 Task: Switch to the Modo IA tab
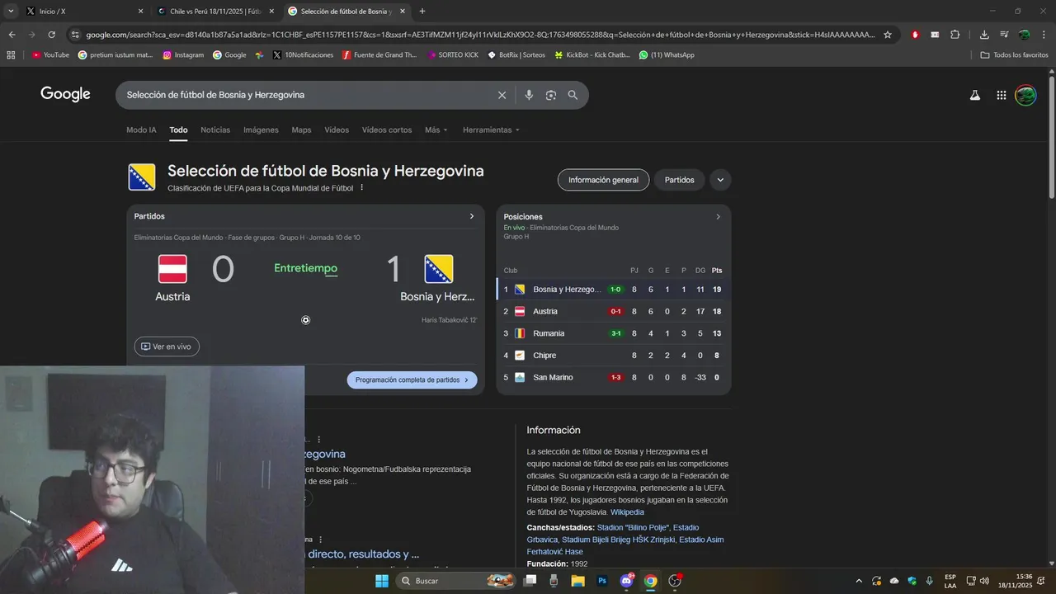141,130
